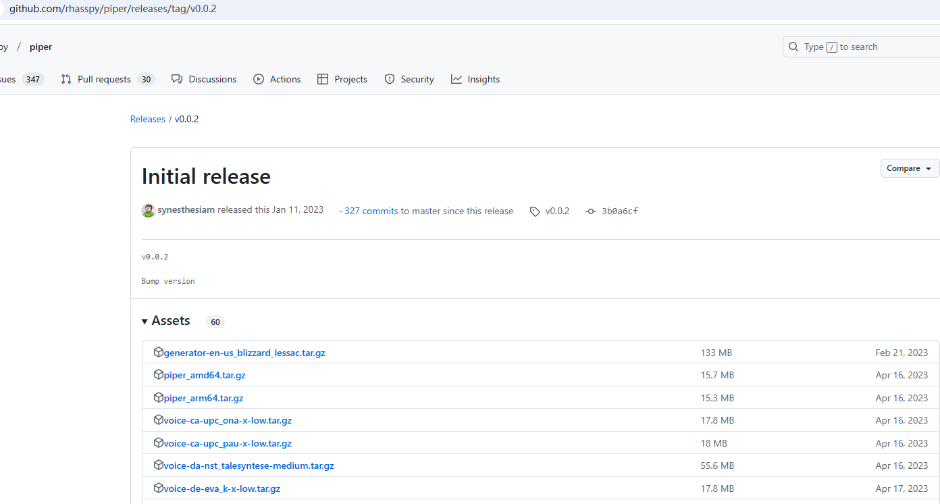Click the synesthesiam avatar image
This screenshot has width=940, height=504.
[148, 211]
